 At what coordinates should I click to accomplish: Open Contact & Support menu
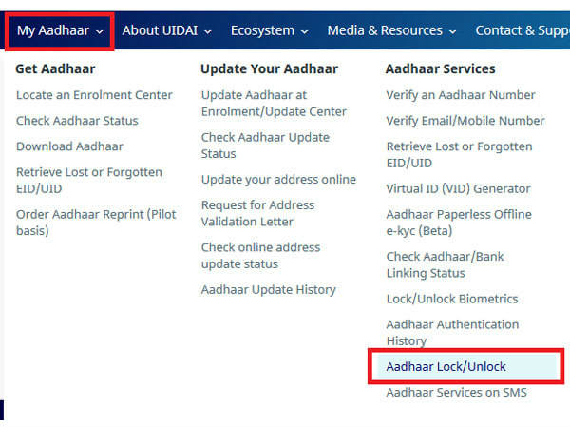[521, 30]
